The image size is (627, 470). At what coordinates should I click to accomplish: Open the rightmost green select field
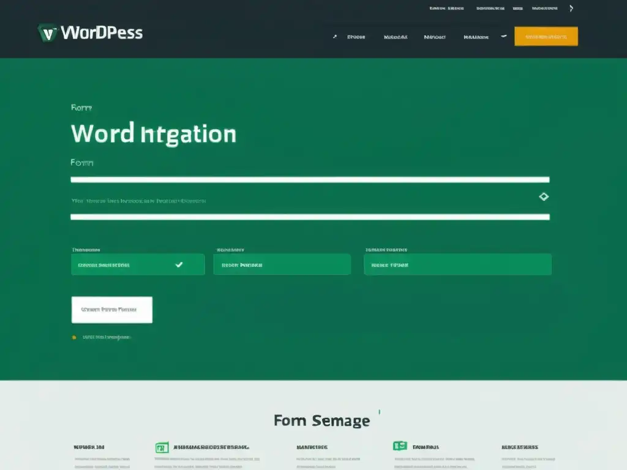457,265
